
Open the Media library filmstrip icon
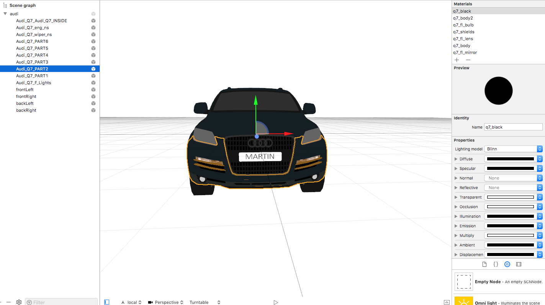(519, 264)
